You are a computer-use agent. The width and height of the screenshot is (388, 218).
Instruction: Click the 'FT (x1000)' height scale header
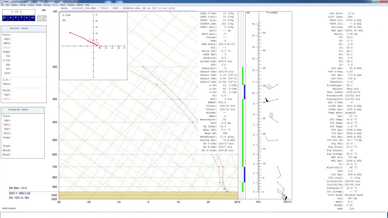click(272, 13)
